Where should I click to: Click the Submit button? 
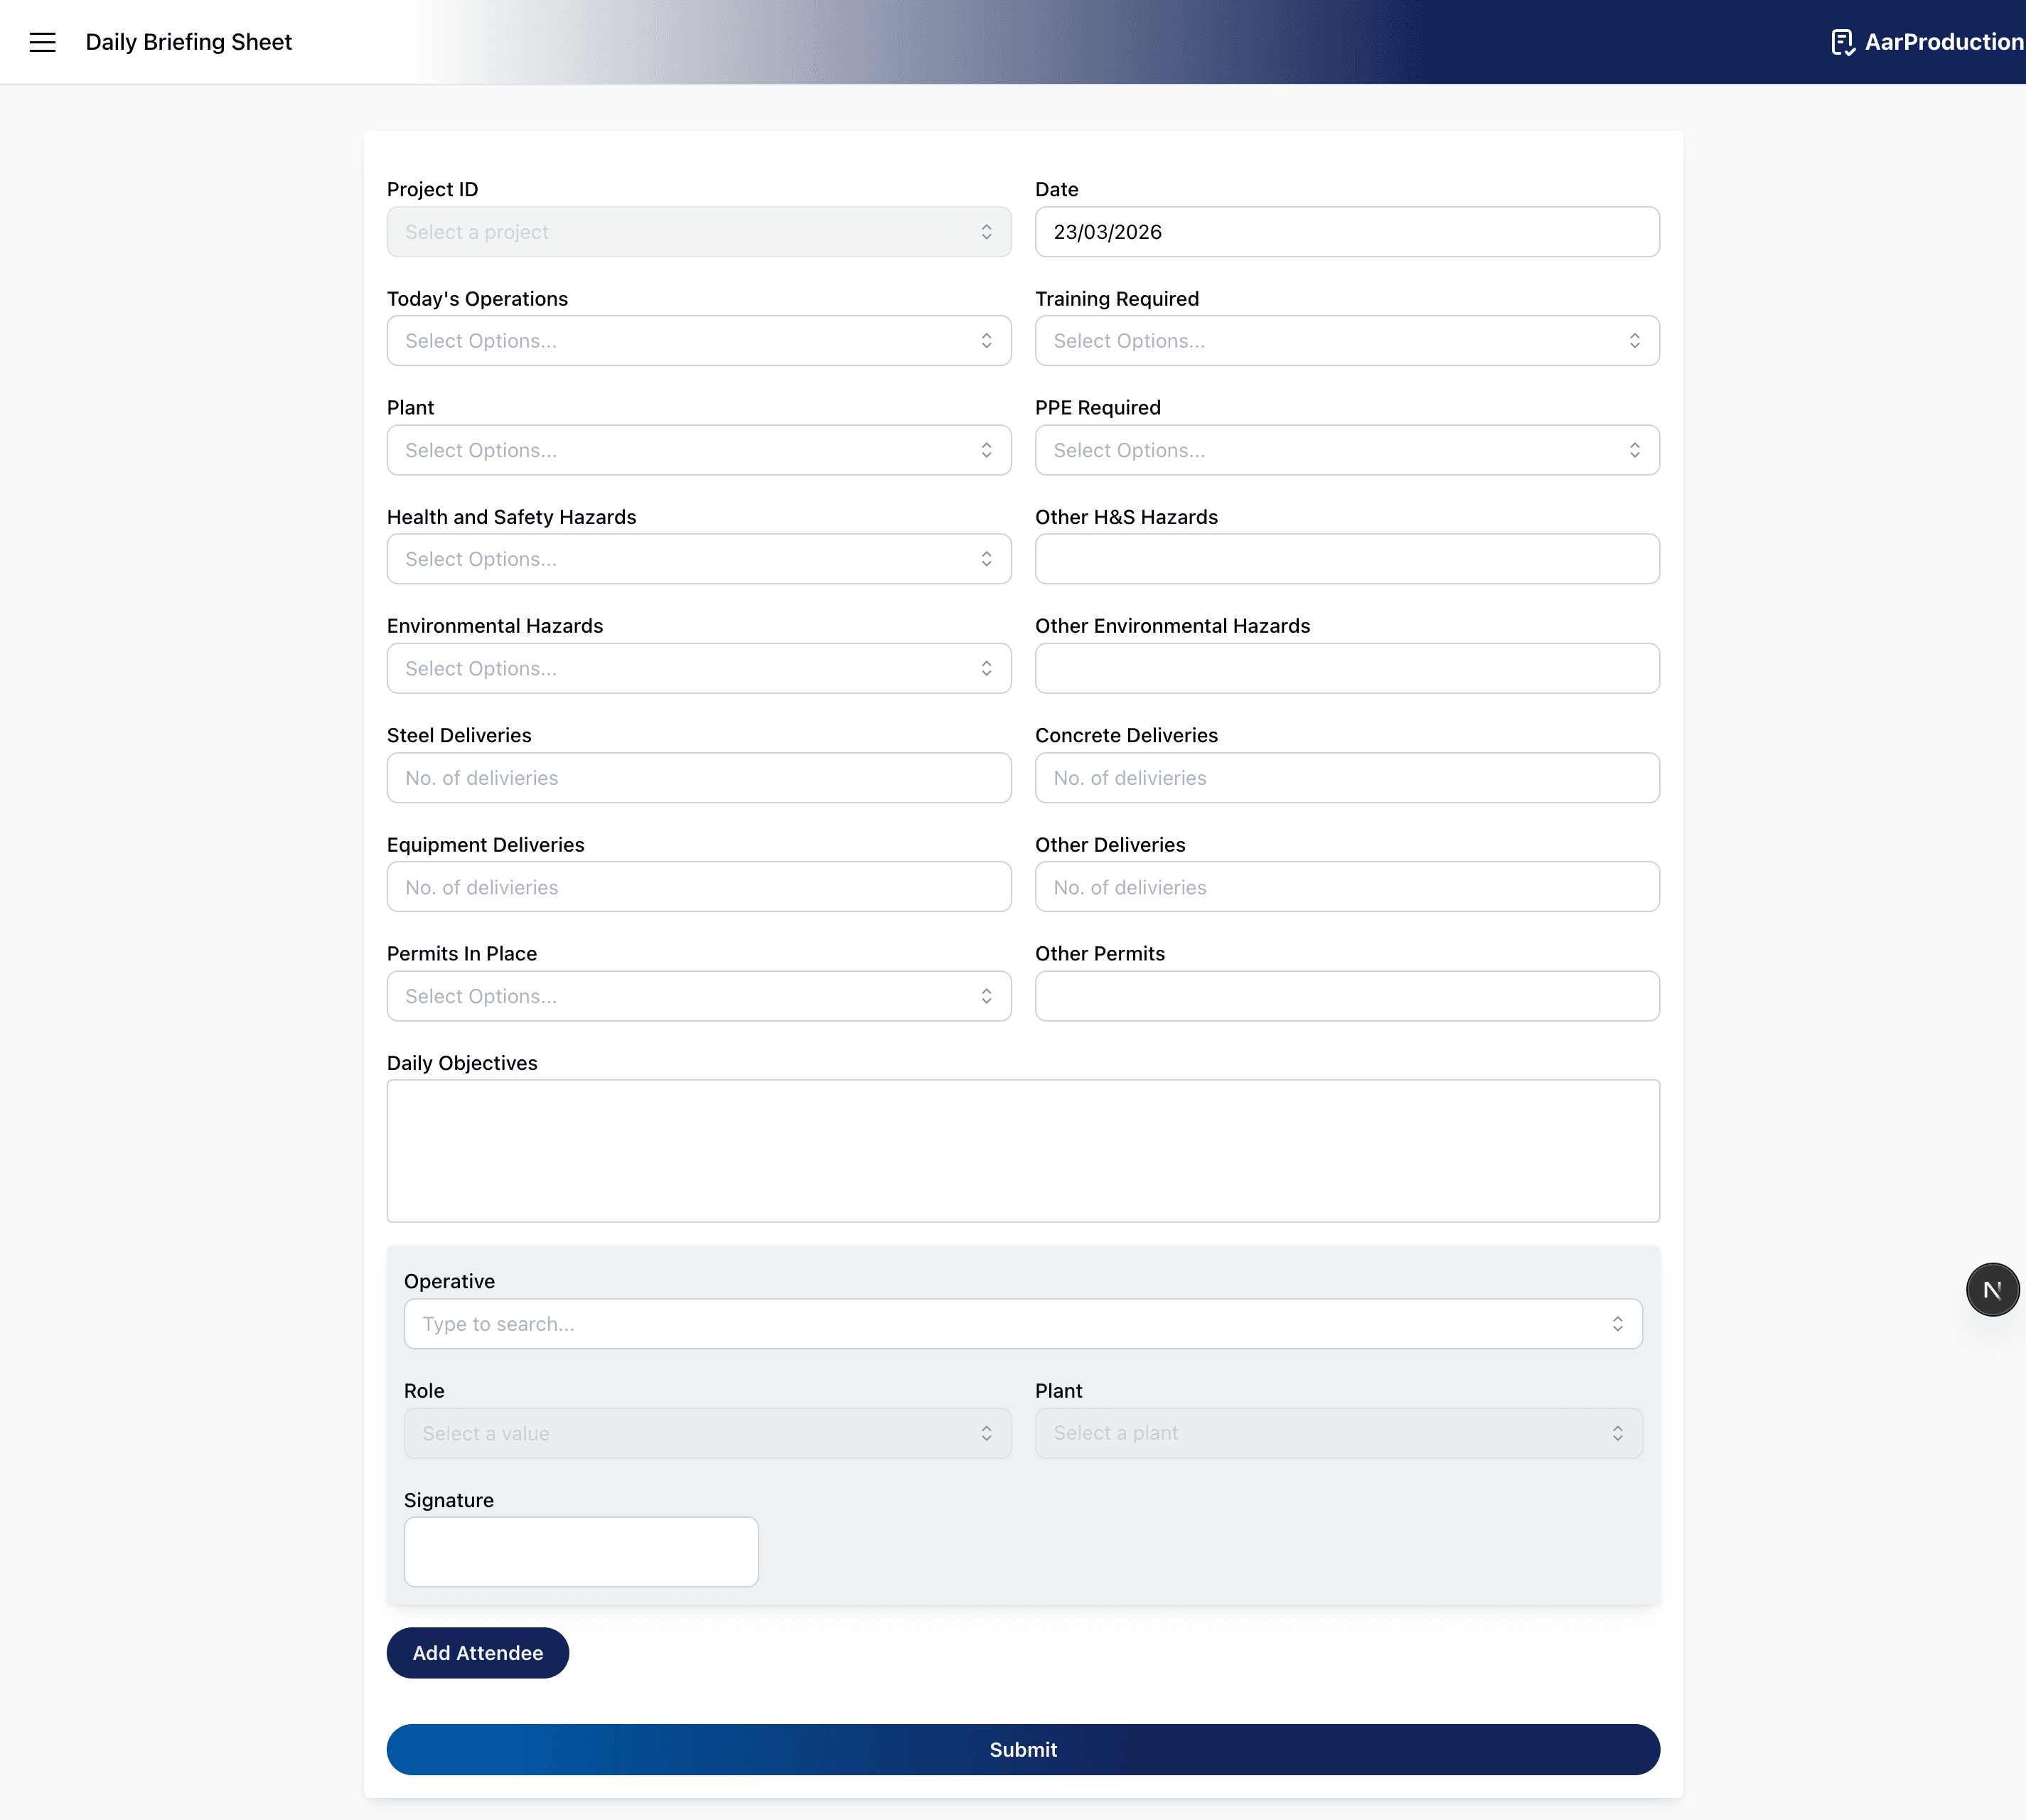click(x=1022, y=1749)
